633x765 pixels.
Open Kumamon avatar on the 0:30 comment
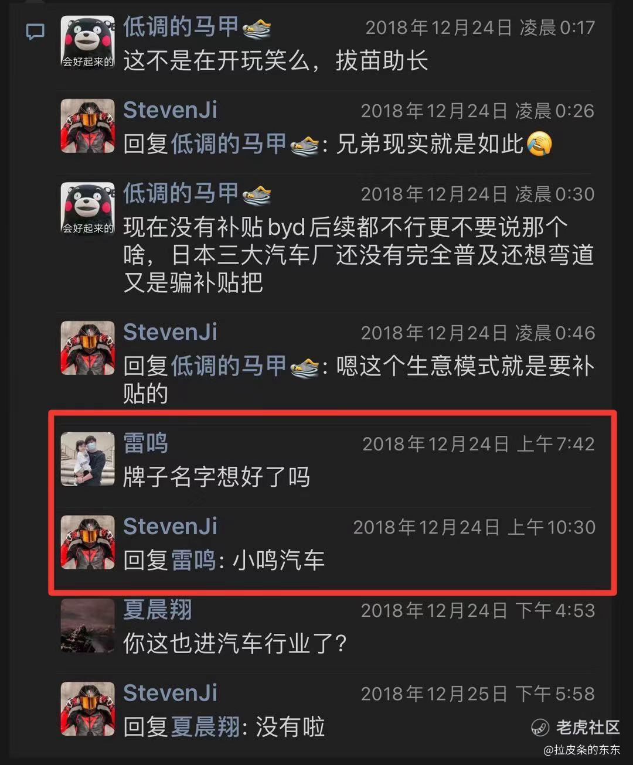pos(88,209)
